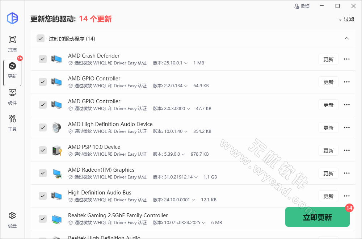Click 立即更新 to update all drivers
The image size is (362, 239).
(317, 217)
